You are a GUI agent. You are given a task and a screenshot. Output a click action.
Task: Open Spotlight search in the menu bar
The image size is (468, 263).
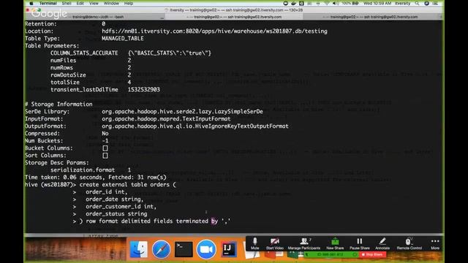pos(417,3)
